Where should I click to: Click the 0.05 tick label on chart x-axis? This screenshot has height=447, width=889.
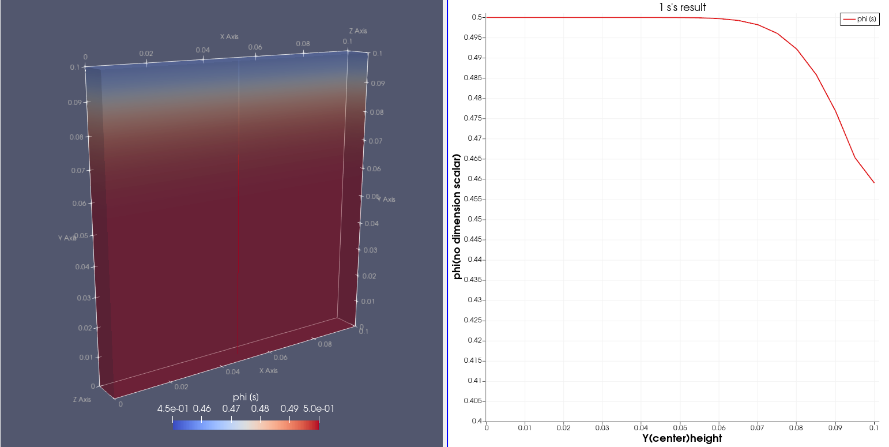coord(680,428)
